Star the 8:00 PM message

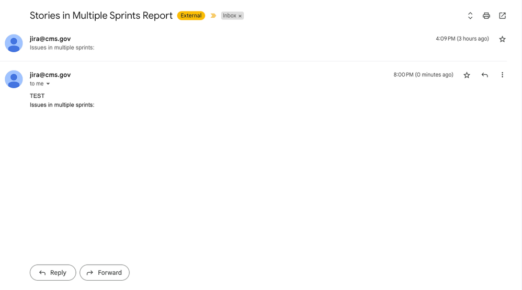tap(467, 75)
